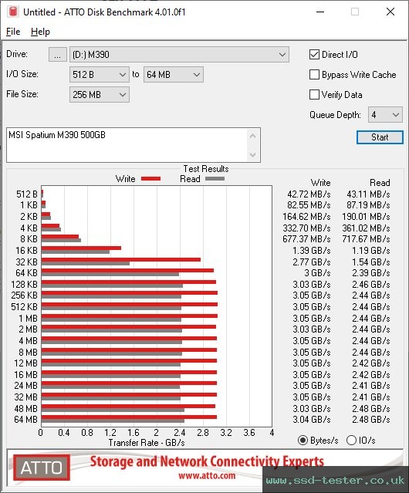Open the File Size 256 MB dropdown

click(x=100, y=95)
